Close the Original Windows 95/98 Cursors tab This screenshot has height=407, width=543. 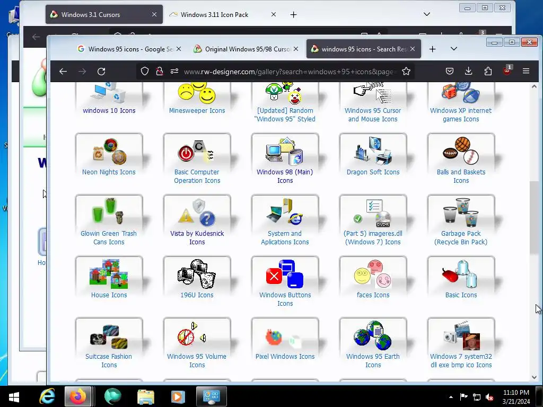pos(296,49)
